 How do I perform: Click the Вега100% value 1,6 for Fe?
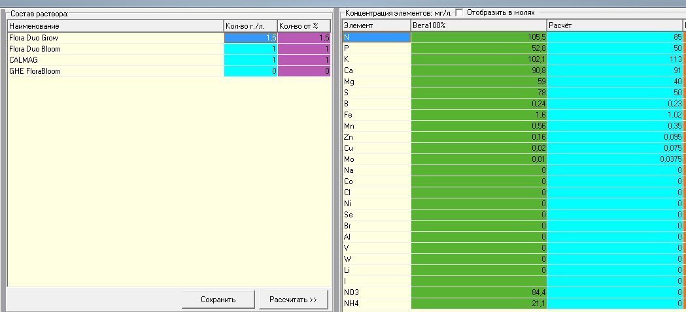pyautogui.click(x=479, y=115)
